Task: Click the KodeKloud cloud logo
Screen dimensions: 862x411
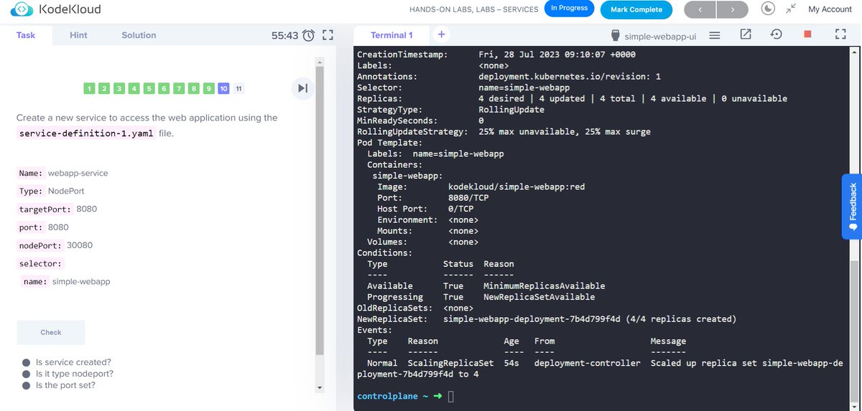Action: [x=23, y=10]
